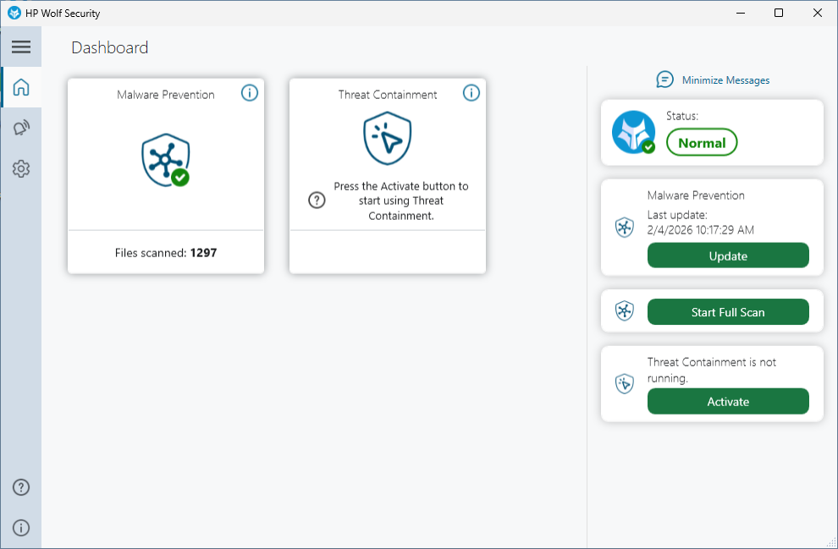Show Threat Containment info tooltip icon
This screenshot has height=549, width=838.
tap(471, 93)
